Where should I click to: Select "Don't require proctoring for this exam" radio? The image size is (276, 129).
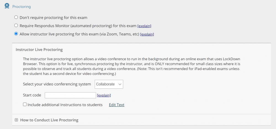click(16, 17)
